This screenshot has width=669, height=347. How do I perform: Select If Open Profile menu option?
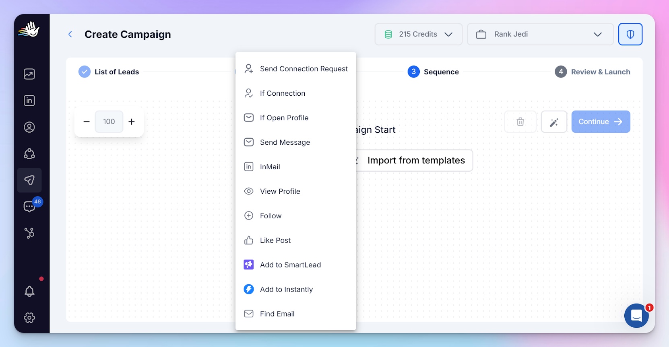click(296, 118)
